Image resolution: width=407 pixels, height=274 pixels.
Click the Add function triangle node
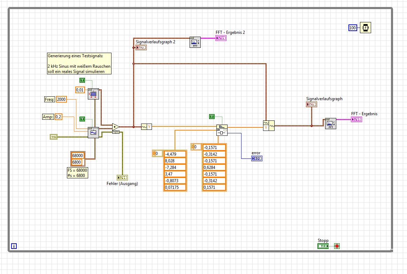116,127
